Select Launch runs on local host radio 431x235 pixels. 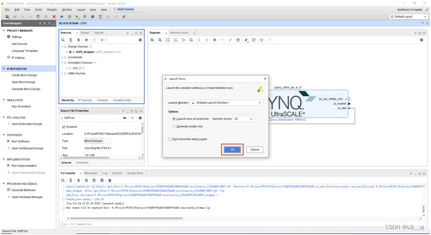click(x=174, y=119)
